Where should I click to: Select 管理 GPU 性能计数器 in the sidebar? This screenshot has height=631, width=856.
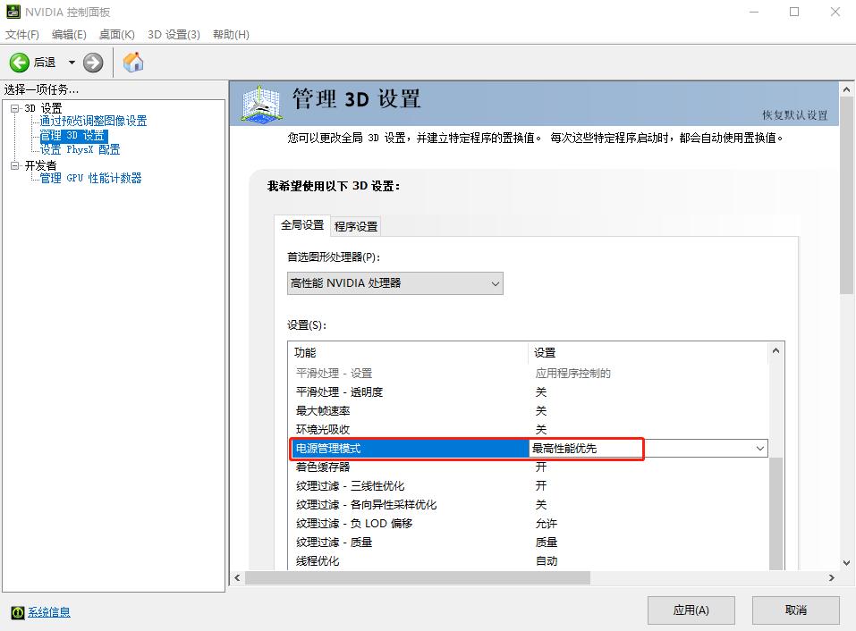[x=90, y=178]
